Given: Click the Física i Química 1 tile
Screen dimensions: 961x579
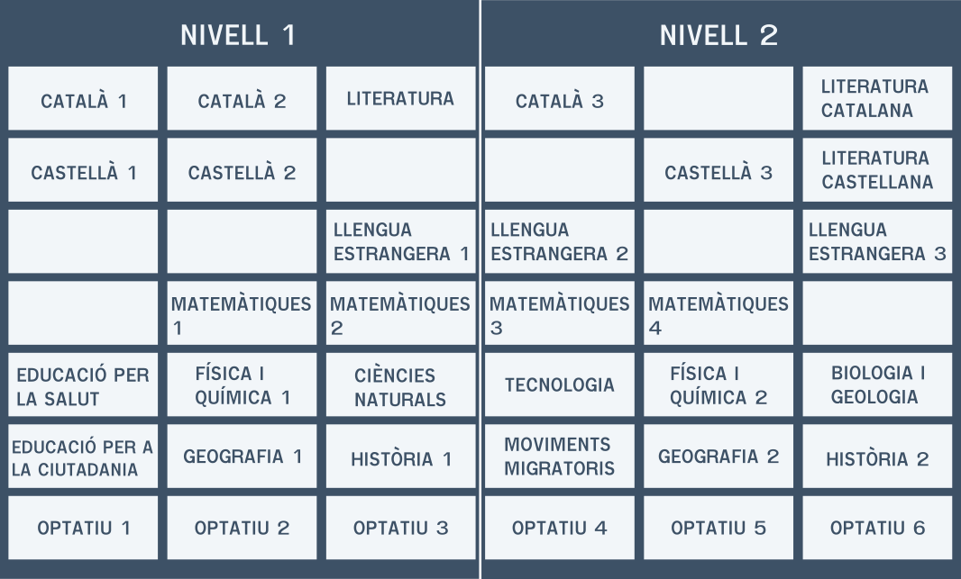Looking at the screenshot, I should pos(242,384).
